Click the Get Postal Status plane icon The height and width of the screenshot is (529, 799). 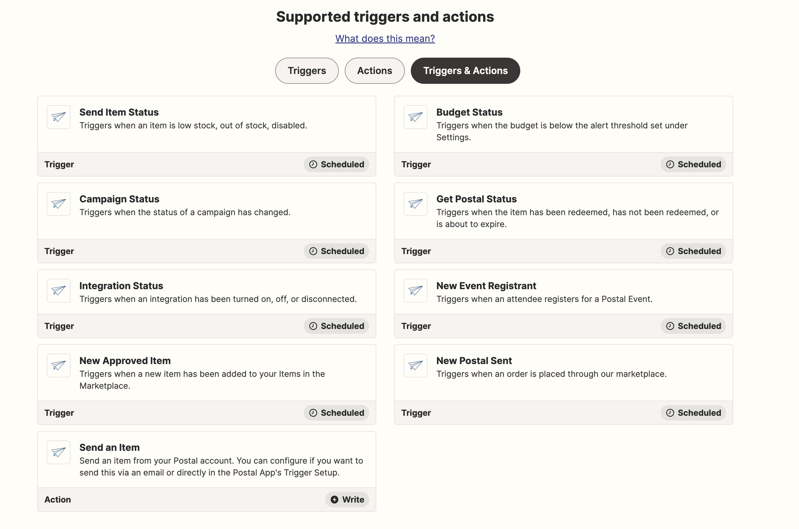click(x=415, y=204)
